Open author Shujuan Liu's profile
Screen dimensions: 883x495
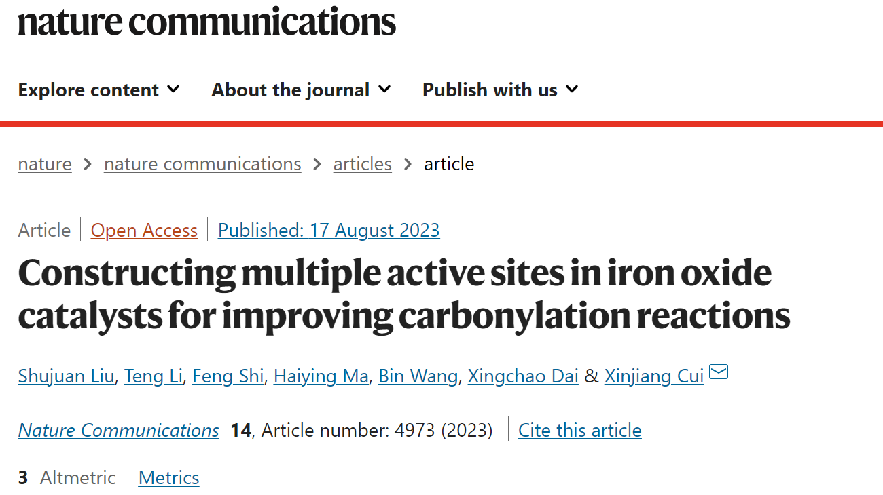point(66,376)
